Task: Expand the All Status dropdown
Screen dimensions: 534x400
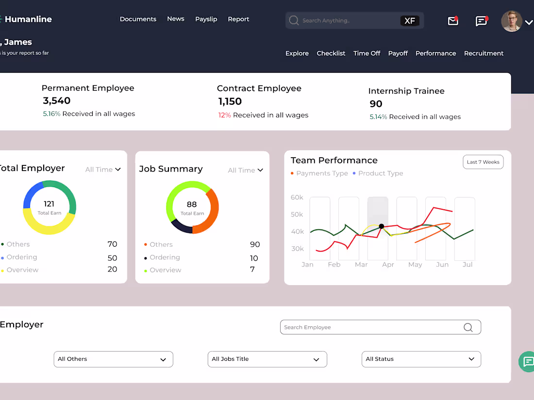Action: (x=421, y=359)
